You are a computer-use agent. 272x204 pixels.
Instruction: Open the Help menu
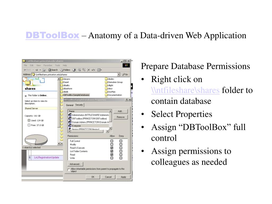[x=65, y=65]
